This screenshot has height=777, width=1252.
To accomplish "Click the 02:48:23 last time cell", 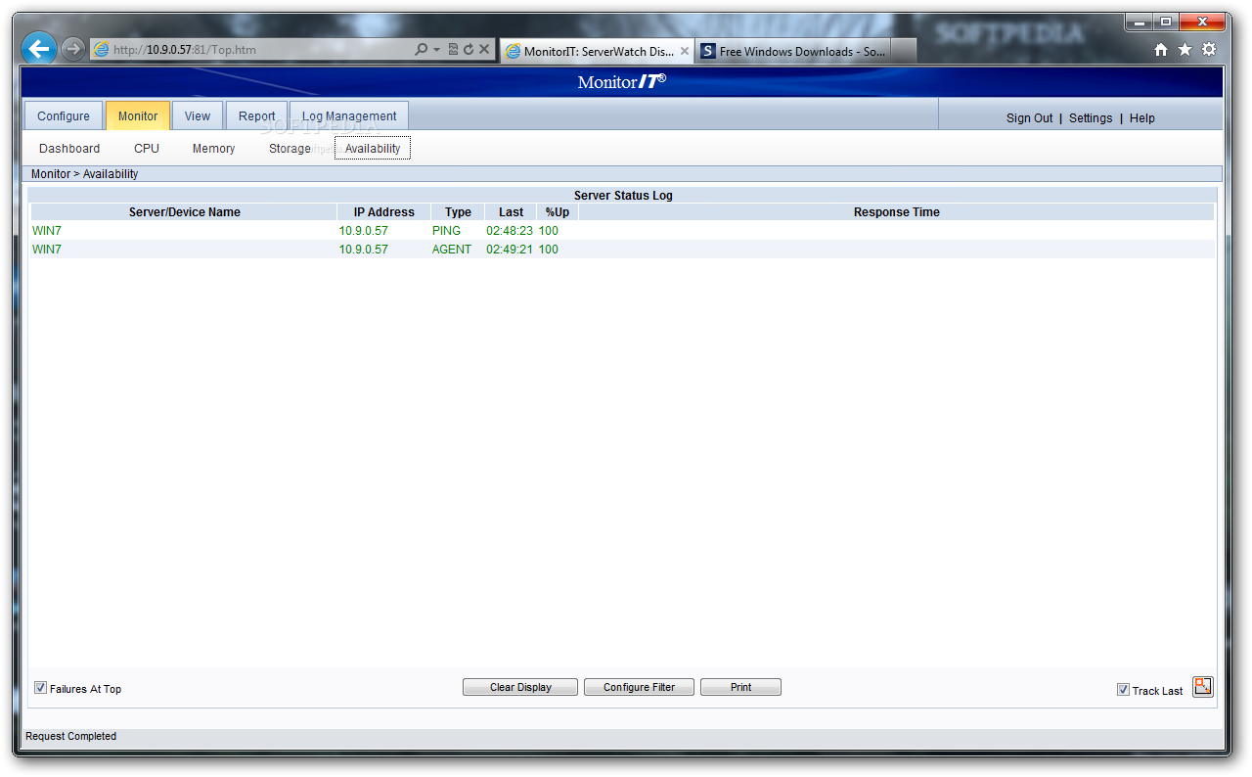I will coord(510,231).
